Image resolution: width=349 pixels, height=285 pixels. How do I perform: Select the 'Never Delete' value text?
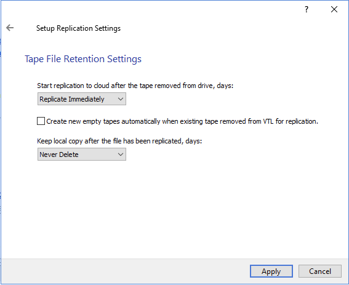click(59, 155)
